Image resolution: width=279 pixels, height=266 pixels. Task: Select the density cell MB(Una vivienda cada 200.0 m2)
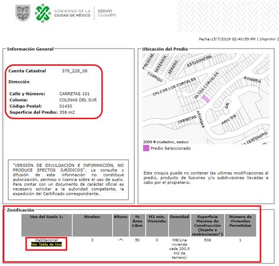click(x=180, y=249)
